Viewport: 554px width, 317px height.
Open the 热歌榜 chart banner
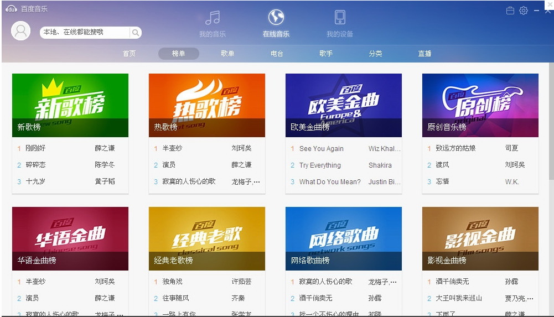coord(207,105)
